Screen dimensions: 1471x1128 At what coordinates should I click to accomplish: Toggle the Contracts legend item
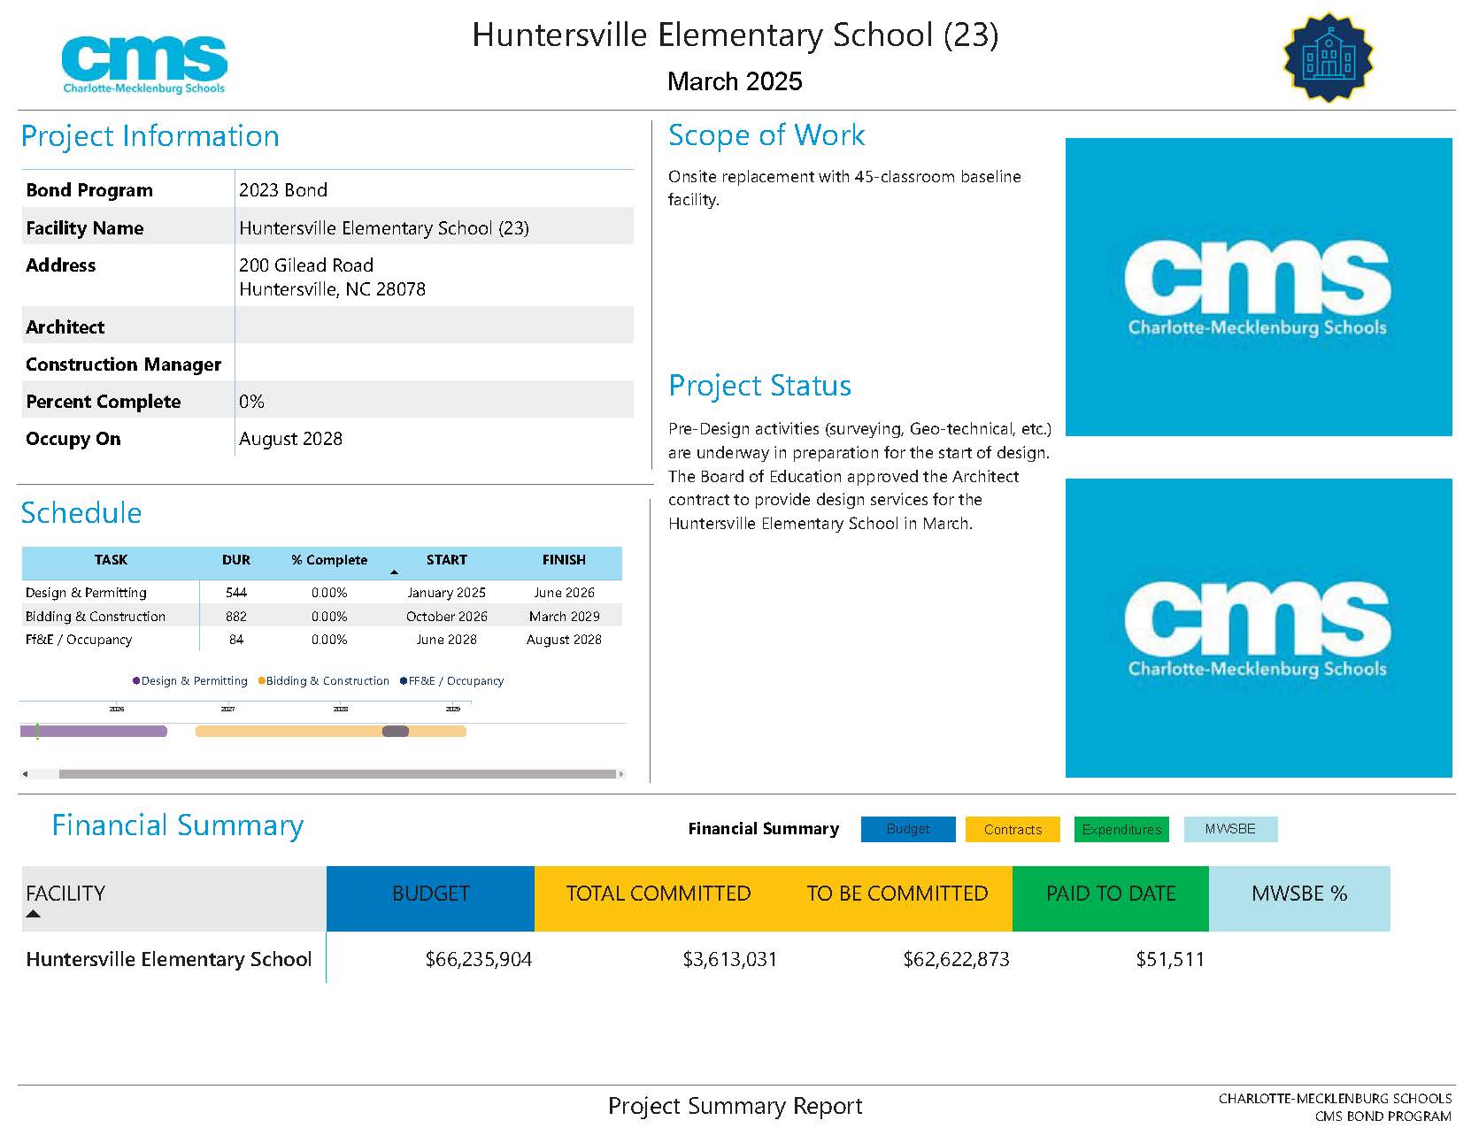point(1013,829)
